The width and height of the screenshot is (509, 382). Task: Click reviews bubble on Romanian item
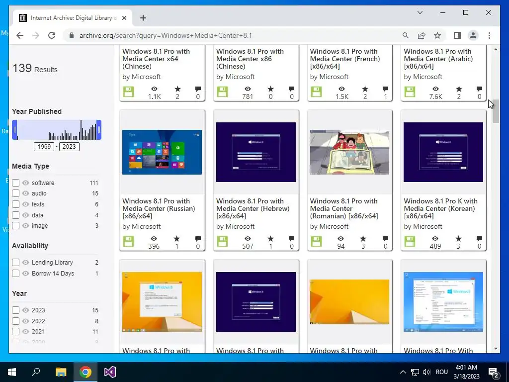[385, 238]
